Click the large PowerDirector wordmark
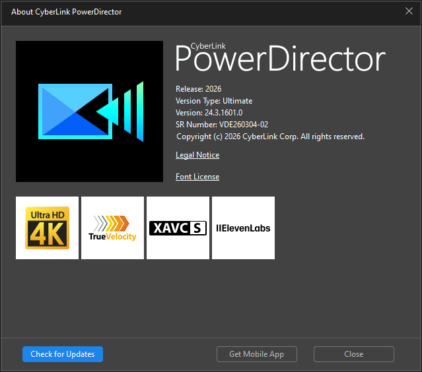Screen dimensions: 422x372 point(280,61)
